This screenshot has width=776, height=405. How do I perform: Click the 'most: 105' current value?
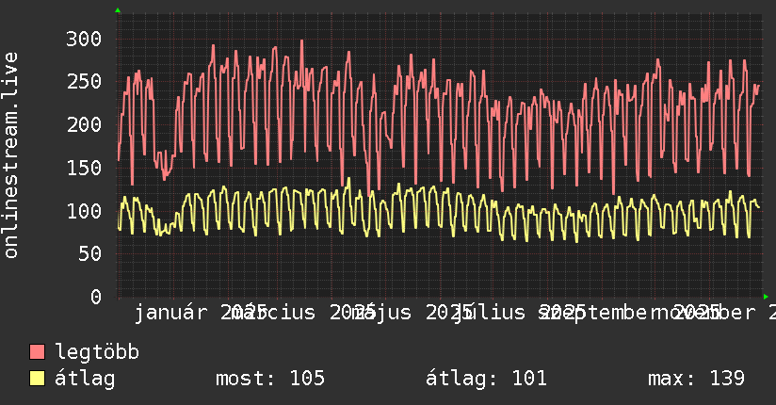point(270,379)
